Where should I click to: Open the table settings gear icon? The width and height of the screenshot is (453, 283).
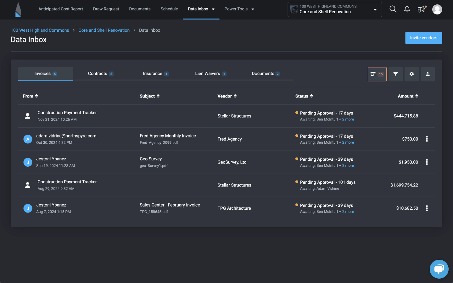[411, 74]
